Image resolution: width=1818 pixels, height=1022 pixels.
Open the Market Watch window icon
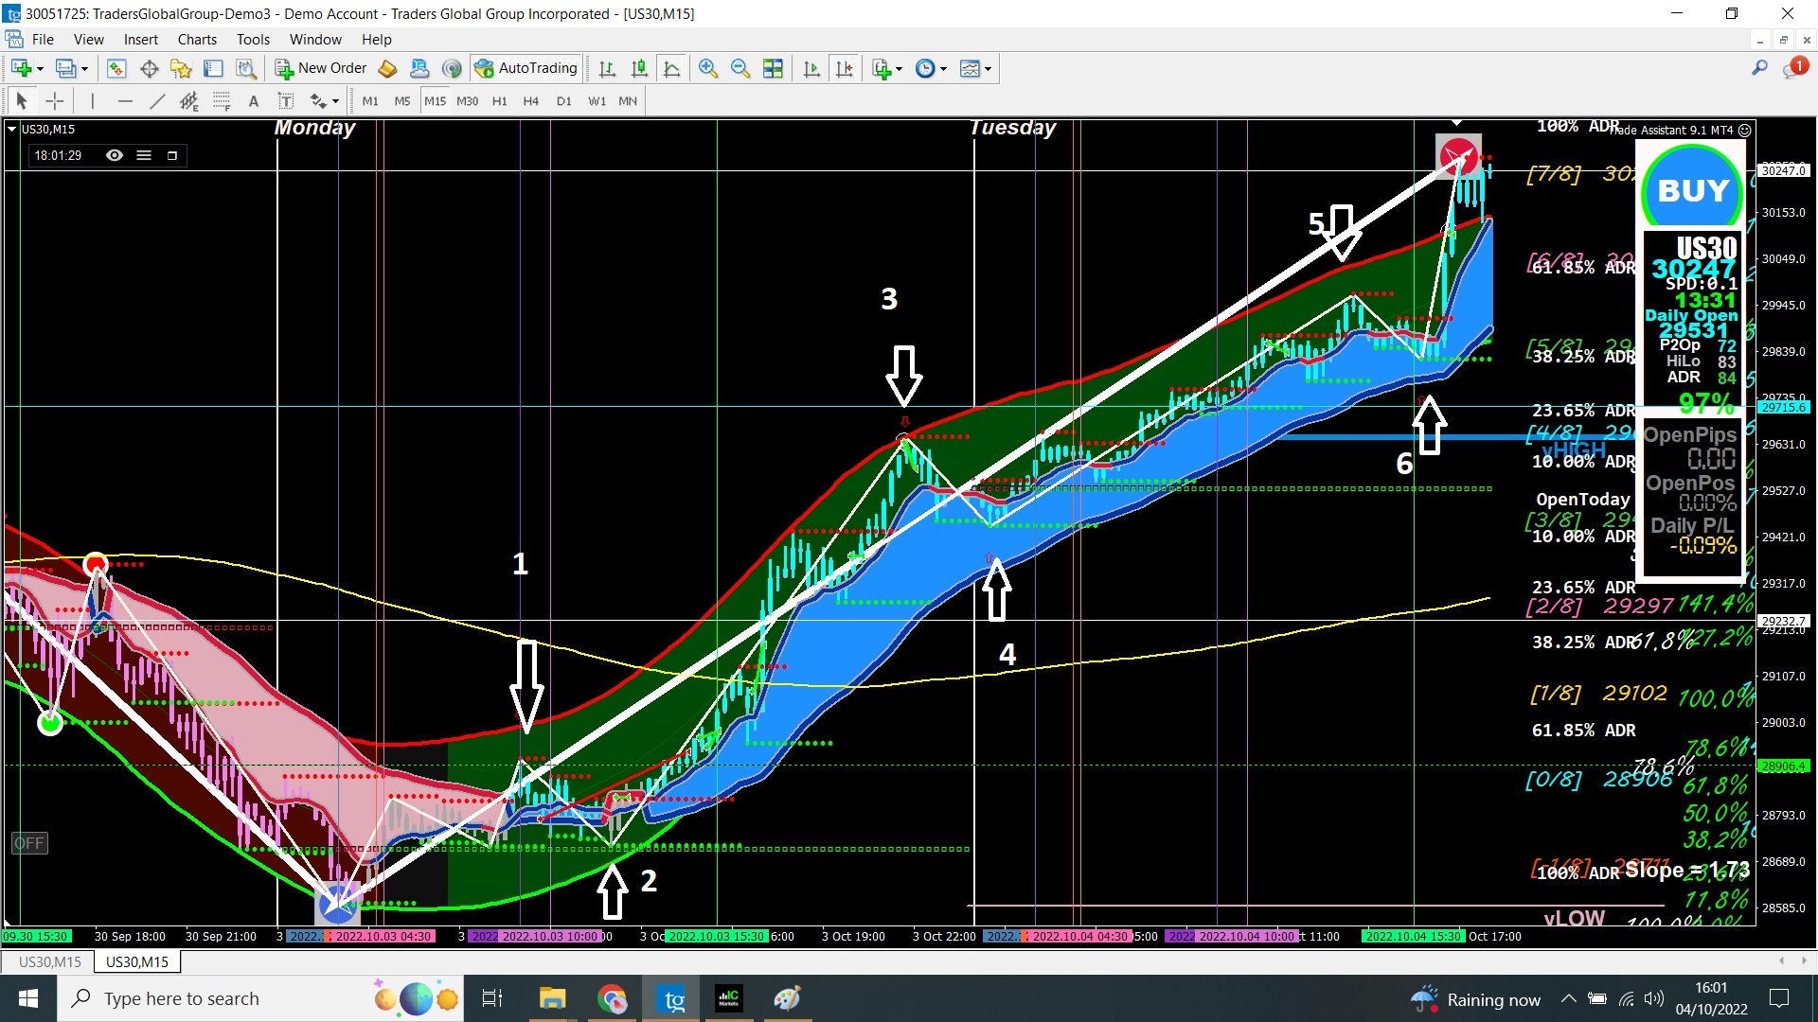coord(116,68)
